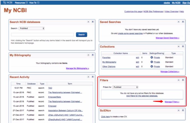Click Private setting for Favorites

coord(157,58)
